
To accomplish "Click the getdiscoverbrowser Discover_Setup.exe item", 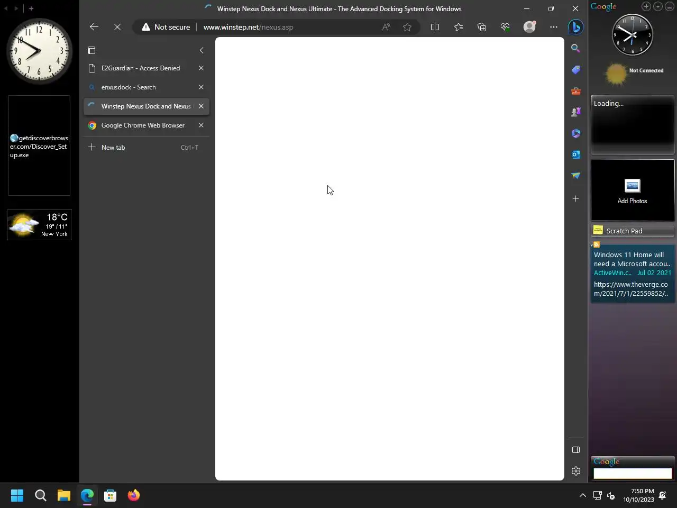I will click(39, 146).
